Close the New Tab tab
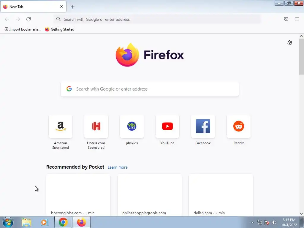The height and width of the screenshot is (228, 304). pyautogui.click(x=61, y=7)
